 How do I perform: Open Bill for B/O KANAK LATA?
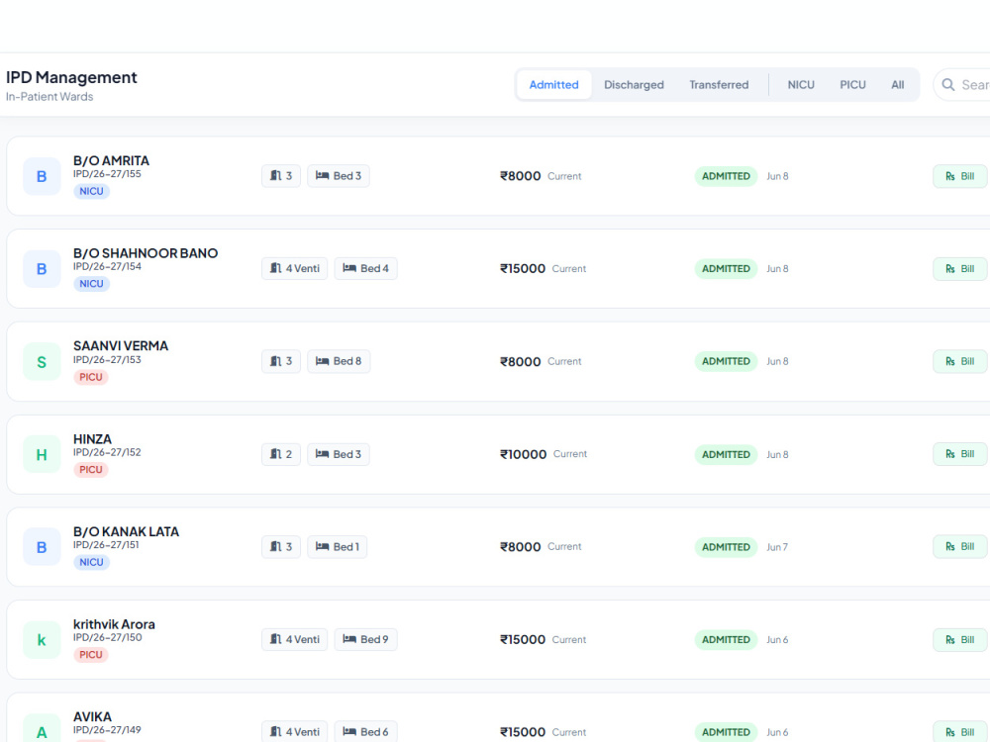pos(959,547)
